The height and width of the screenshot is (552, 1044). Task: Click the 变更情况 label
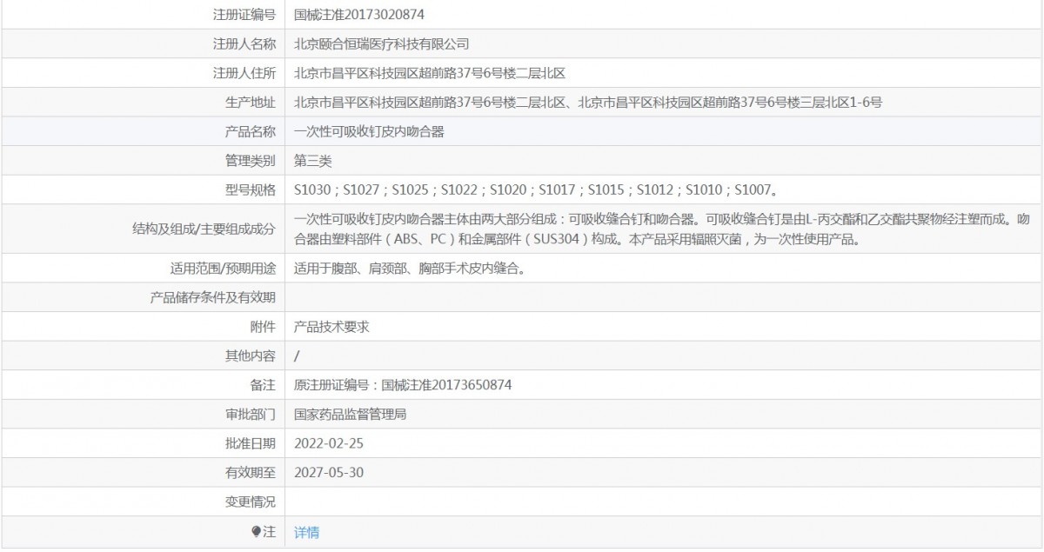pyautogui.click(x=250, y=502)
